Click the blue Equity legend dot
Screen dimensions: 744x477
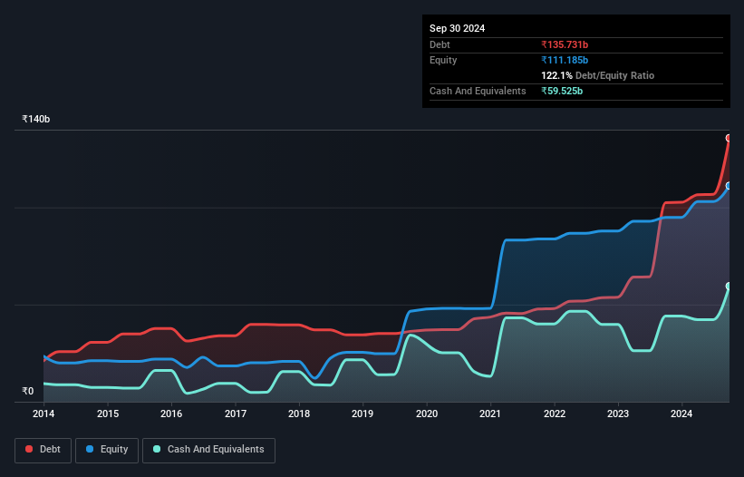[x=90, y=449]
